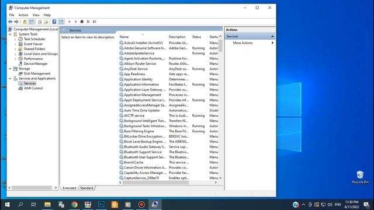Screen dimensions: 374x210
Task: Open the blue Help toolbar icon
Action: tap(54, 22)
